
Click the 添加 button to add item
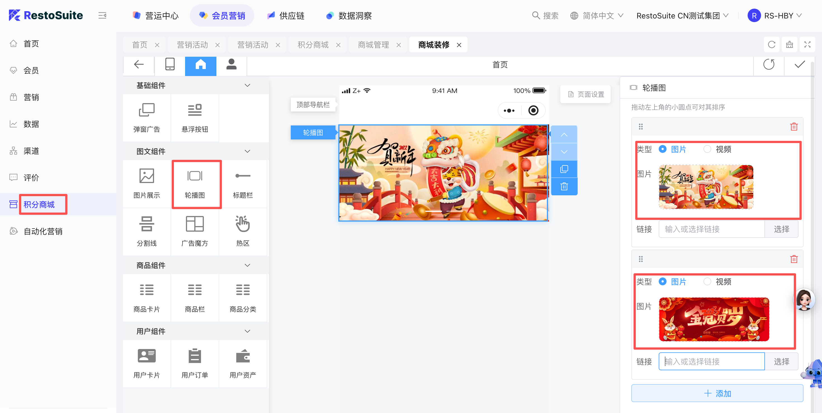(x=717, y=393)
